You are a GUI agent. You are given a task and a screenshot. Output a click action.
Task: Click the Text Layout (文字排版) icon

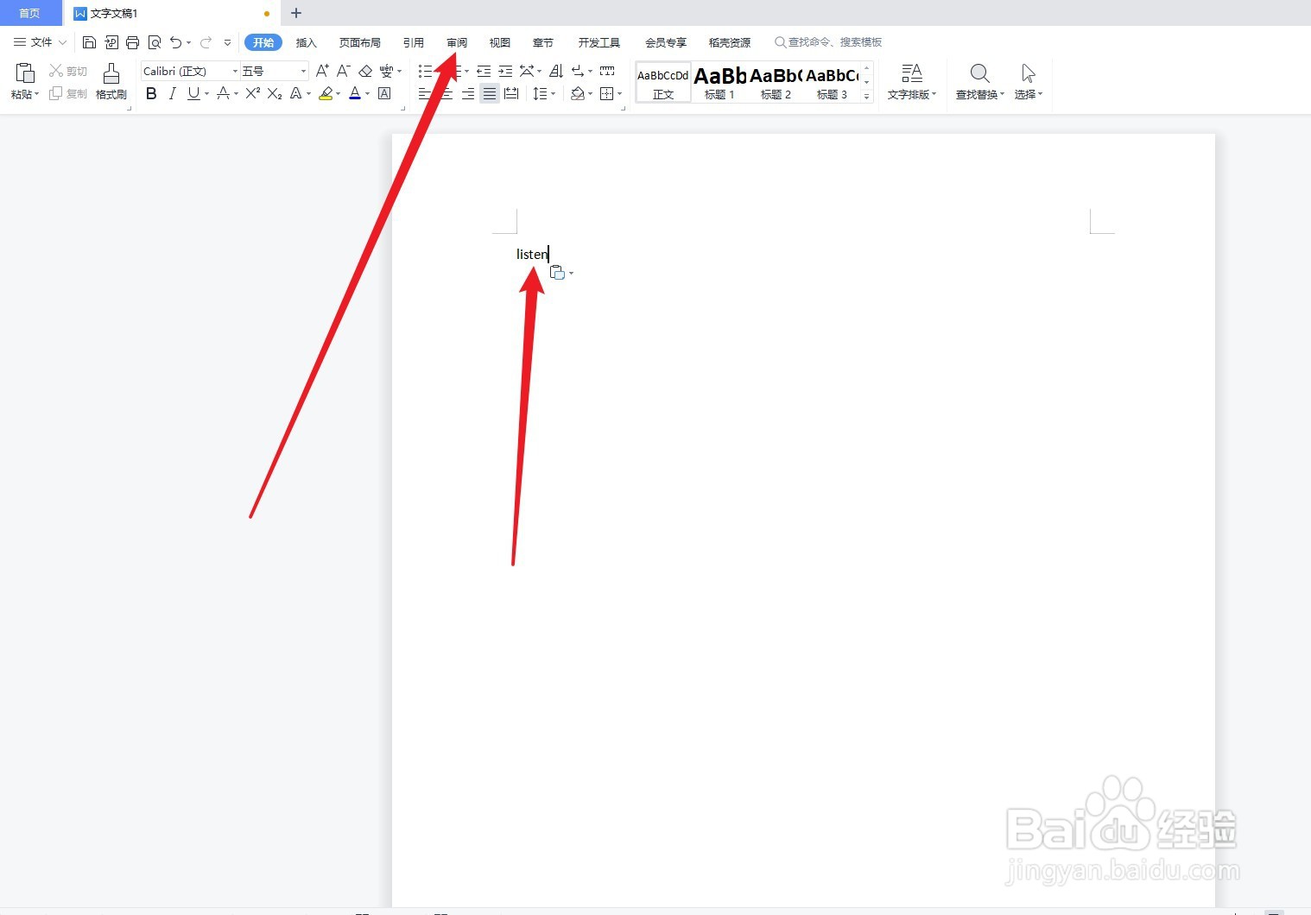(912, 73)
